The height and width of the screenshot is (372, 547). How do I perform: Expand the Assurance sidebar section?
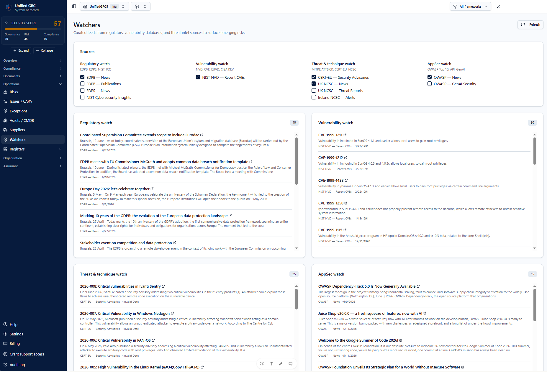pyautogui.click(x=32, y=166)
